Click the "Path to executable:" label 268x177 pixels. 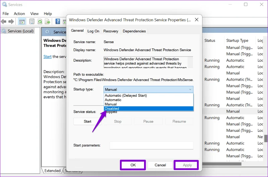[x=88, y=75]
